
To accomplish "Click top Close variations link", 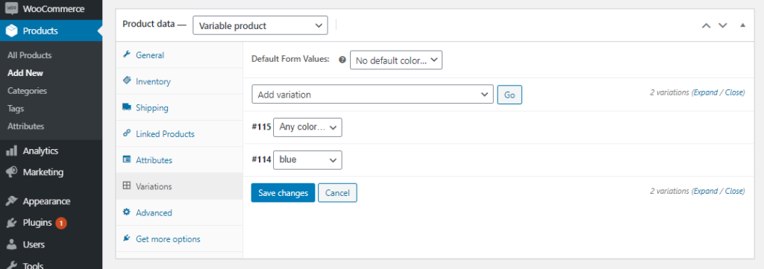I will pos(734,92).
